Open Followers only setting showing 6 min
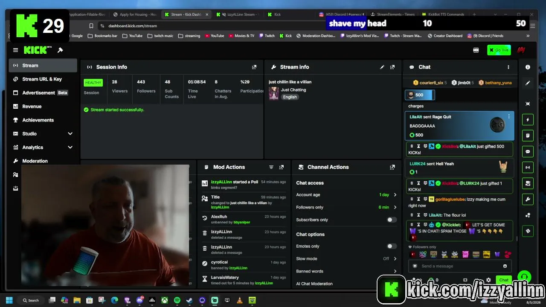This screenshot has width=546, height=307. pos(346,207)
